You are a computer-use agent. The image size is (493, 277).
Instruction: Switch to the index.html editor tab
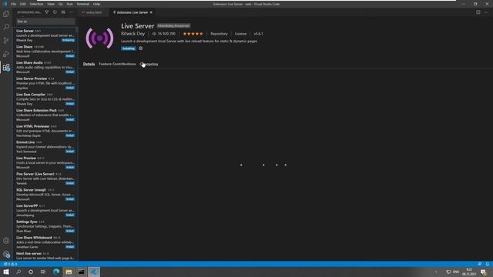coord(93,12)
